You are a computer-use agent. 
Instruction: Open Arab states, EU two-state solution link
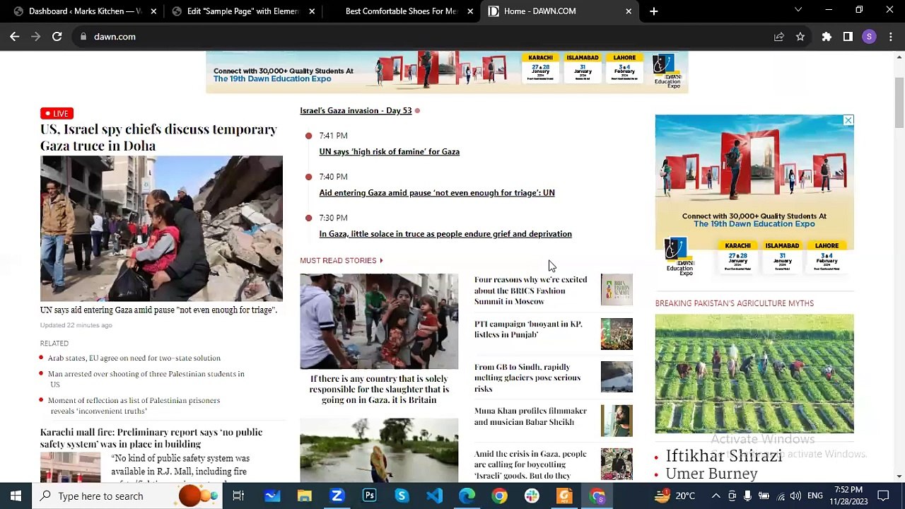coord(134,358)
